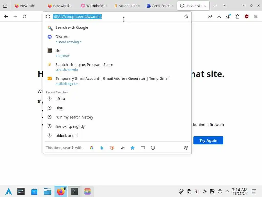The image size is (262, 197).
Task: Launch System Settings from the taskbar
Action: (x=21, y=191)
